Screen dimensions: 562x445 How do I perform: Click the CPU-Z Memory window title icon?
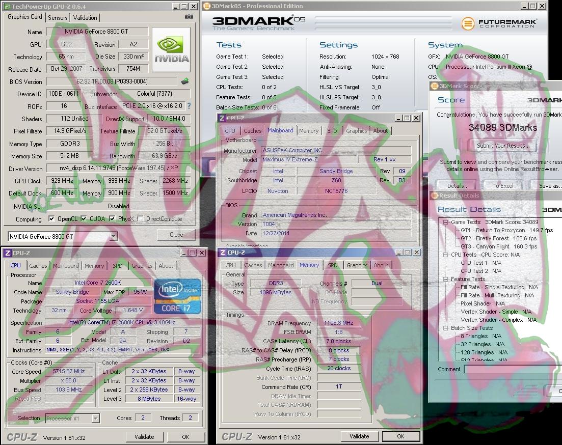pyautogui.click(x=223, y=253)
